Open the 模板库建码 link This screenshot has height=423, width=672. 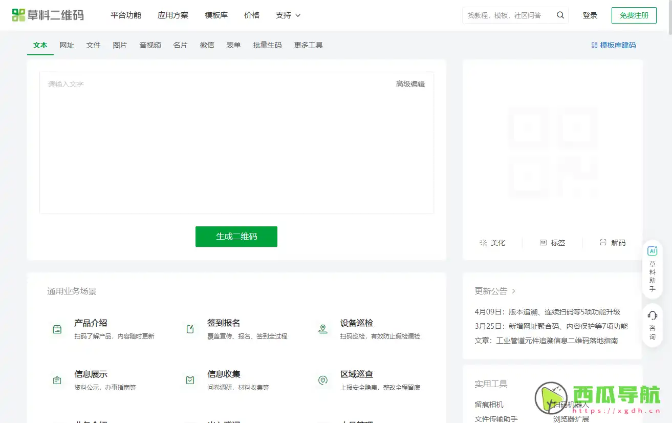pos(613,45)
